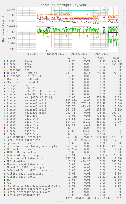Click the Machine check polls legend label

21,177
